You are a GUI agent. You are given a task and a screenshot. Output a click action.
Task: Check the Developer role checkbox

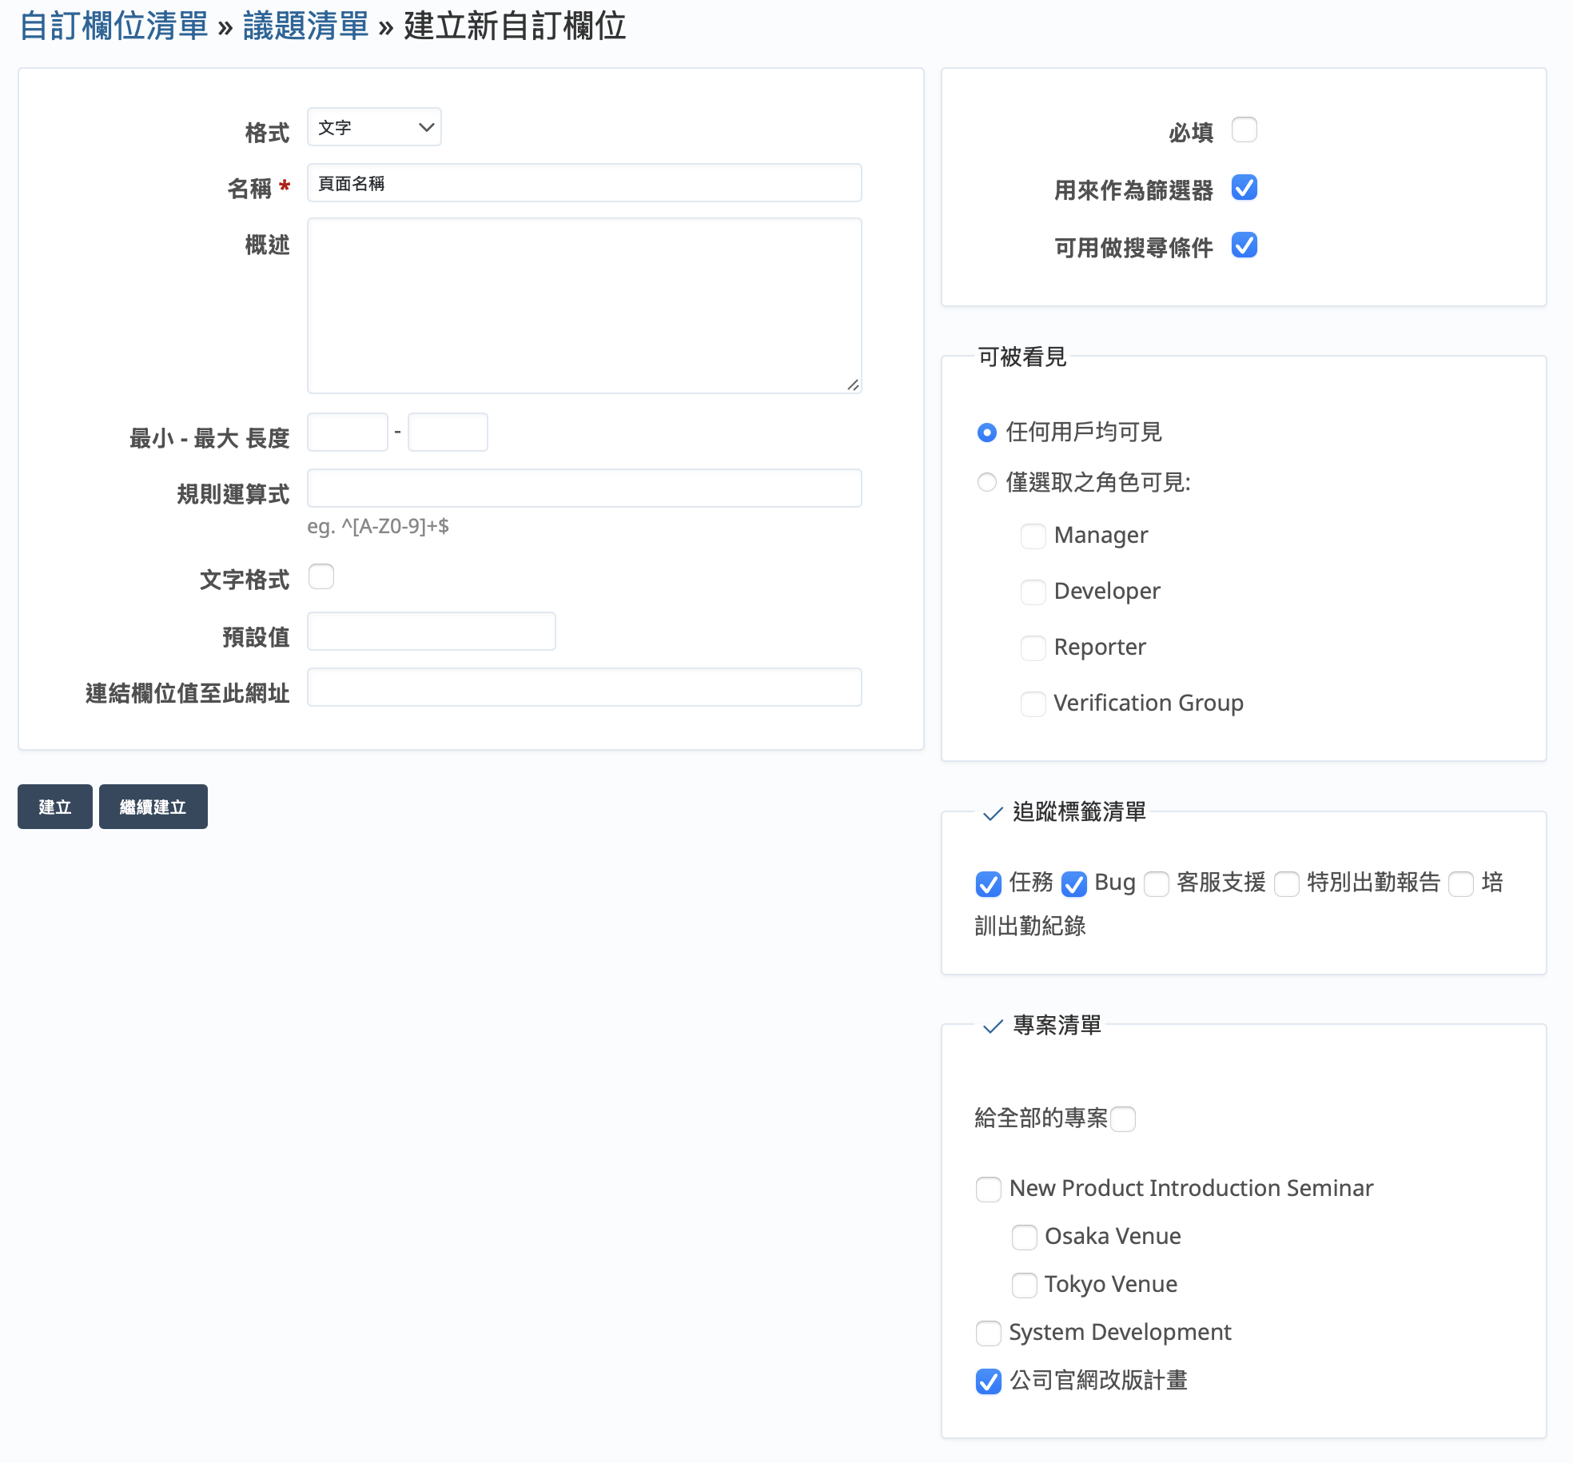point(1033,592)
